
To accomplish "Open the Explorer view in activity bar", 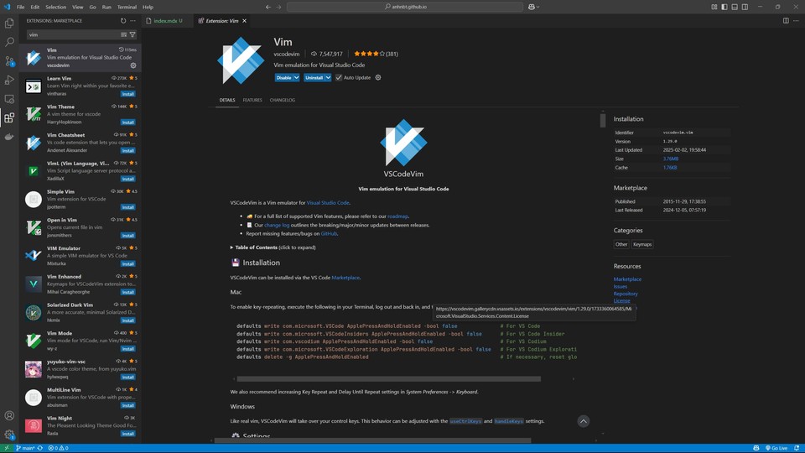I will (x=9, y=23).
